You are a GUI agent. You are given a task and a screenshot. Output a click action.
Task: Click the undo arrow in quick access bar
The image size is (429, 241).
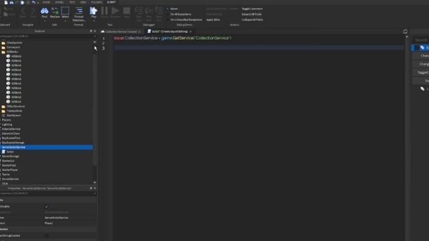(34, 3)
